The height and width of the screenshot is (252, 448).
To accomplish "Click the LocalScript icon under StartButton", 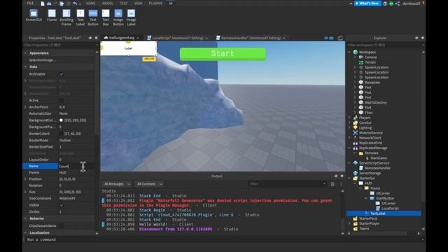I will click(x=378, y=209).
